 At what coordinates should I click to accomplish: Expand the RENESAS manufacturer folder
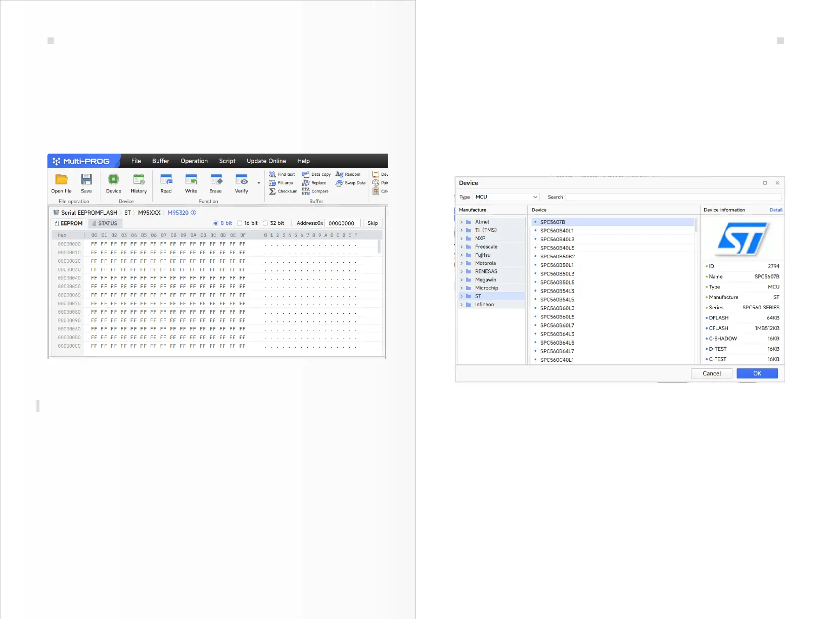pyautogui.click(x=461, y=271)
